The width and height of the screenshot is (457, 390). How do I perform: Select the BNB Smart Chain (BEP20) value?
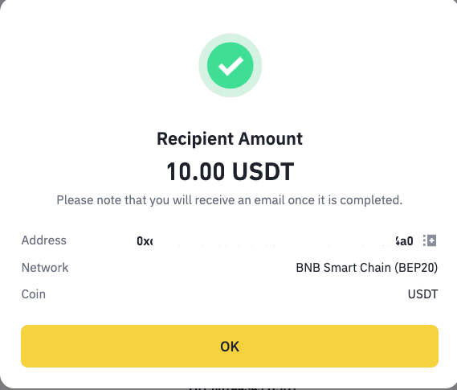pos(367,268)
